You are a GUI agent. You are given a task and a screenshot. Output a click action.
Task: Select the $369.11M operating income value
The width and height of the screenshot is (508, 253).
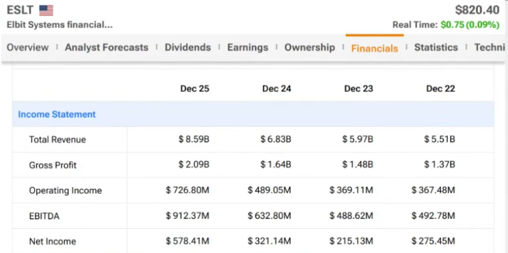pyautogui.click(x=351, y=190)
